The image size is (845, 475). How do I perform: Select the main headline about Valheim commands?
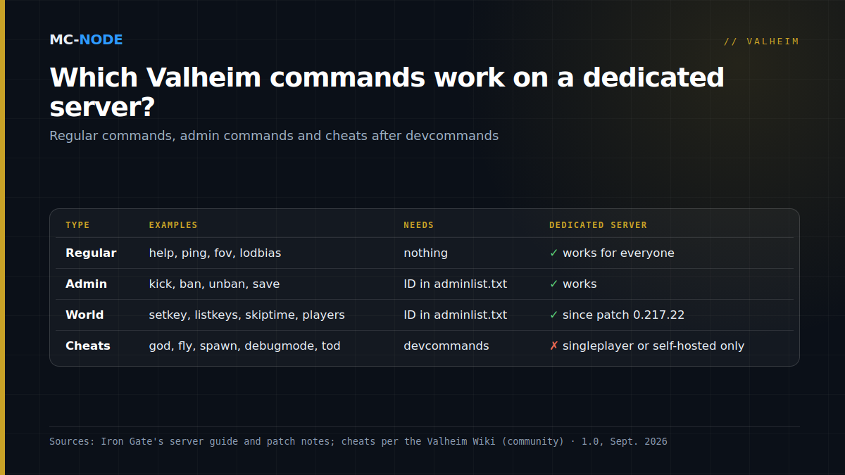click(387, 92)
